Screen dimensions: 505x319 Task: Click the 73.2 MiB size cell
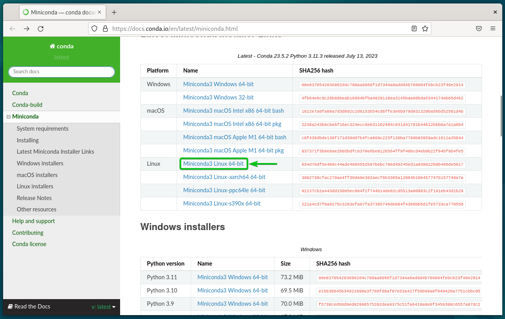(x=292, y=277)
